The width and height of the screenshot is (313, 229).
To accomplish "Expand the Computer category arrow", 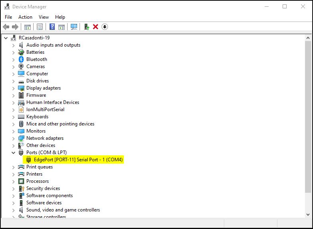I will click(x=13, y=74).
